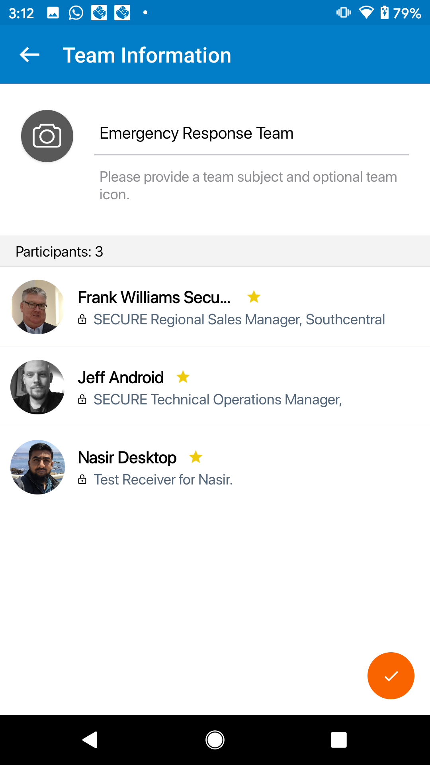Tap the Android home navigation button

pyautogui.click(x=215, y=740)
